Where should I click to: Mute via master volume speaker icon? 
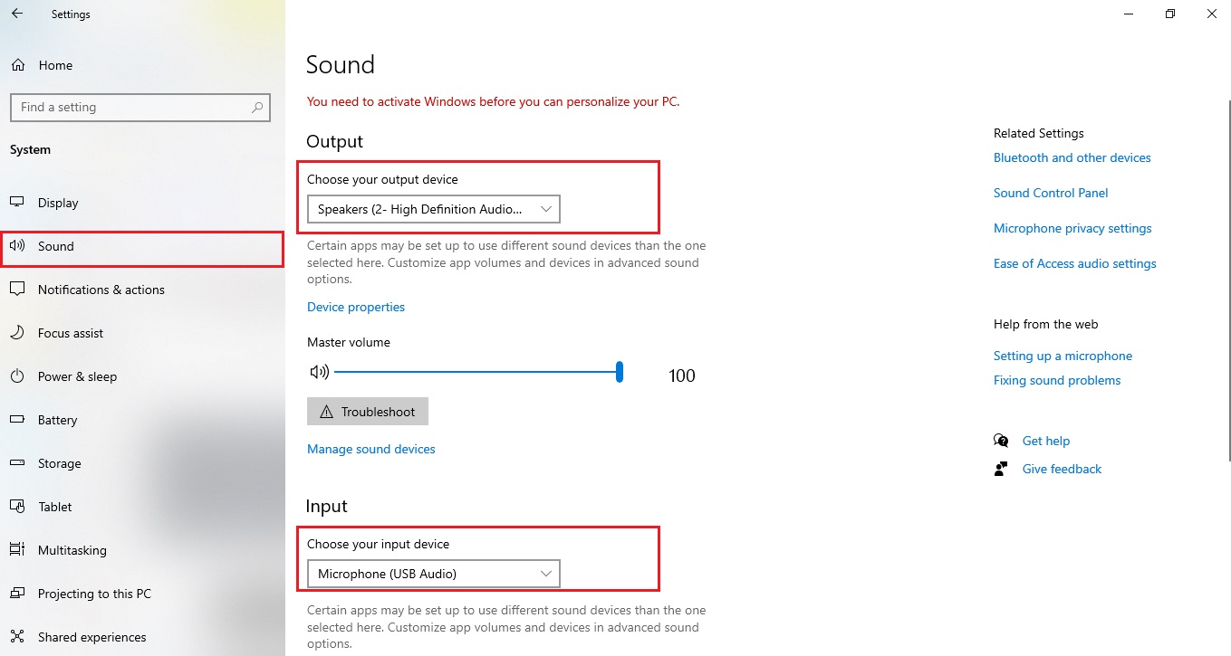click(319, 372)
